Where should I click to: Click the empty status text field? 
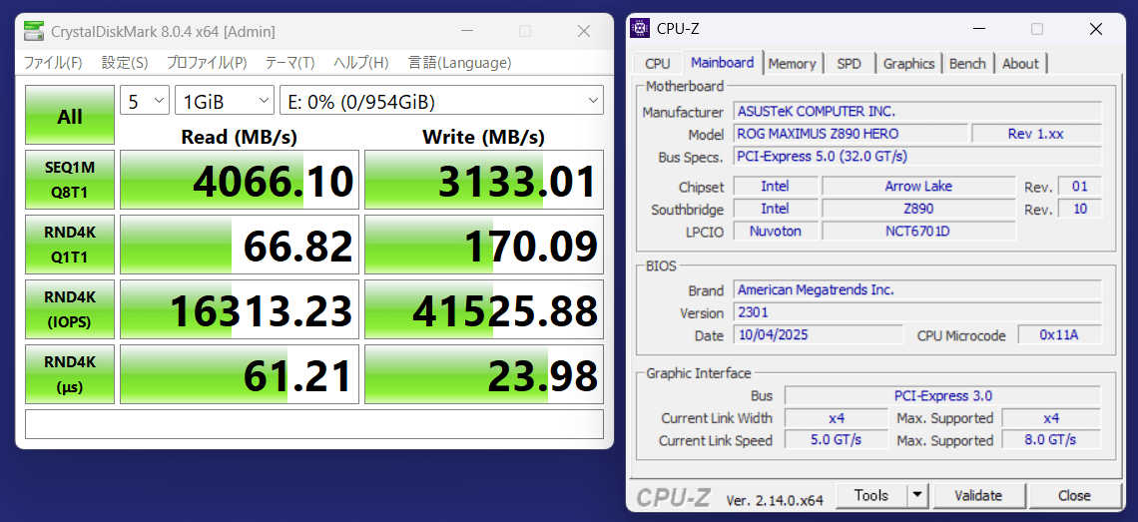313,423
